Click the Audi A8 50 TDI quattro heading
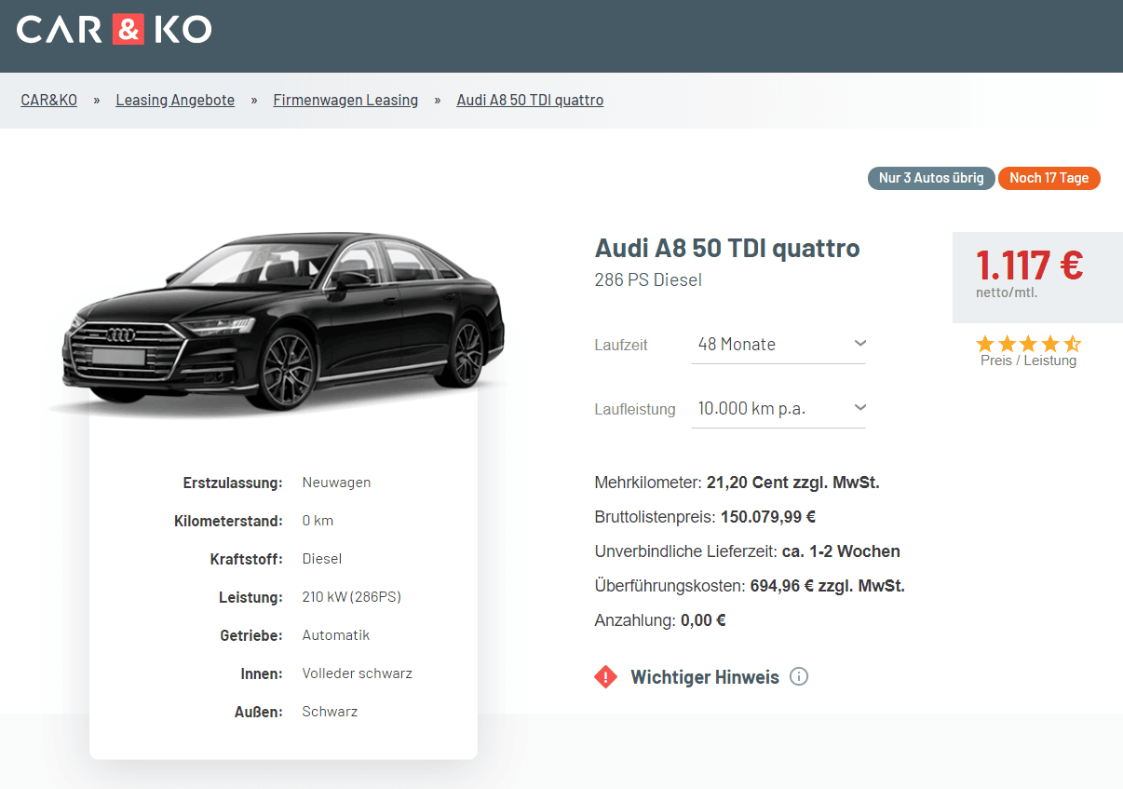Viewport: 1123px width, 789px height. click(727, 249)
